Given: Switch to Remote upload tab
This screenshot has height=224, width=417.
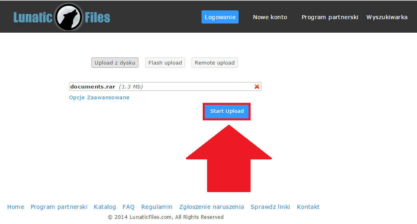Looking at the screenshot, I should (x=215, y=63).
